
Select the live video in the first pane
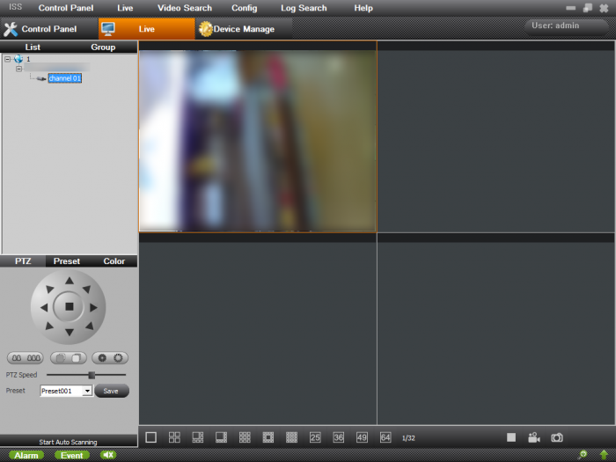[258, 140]
